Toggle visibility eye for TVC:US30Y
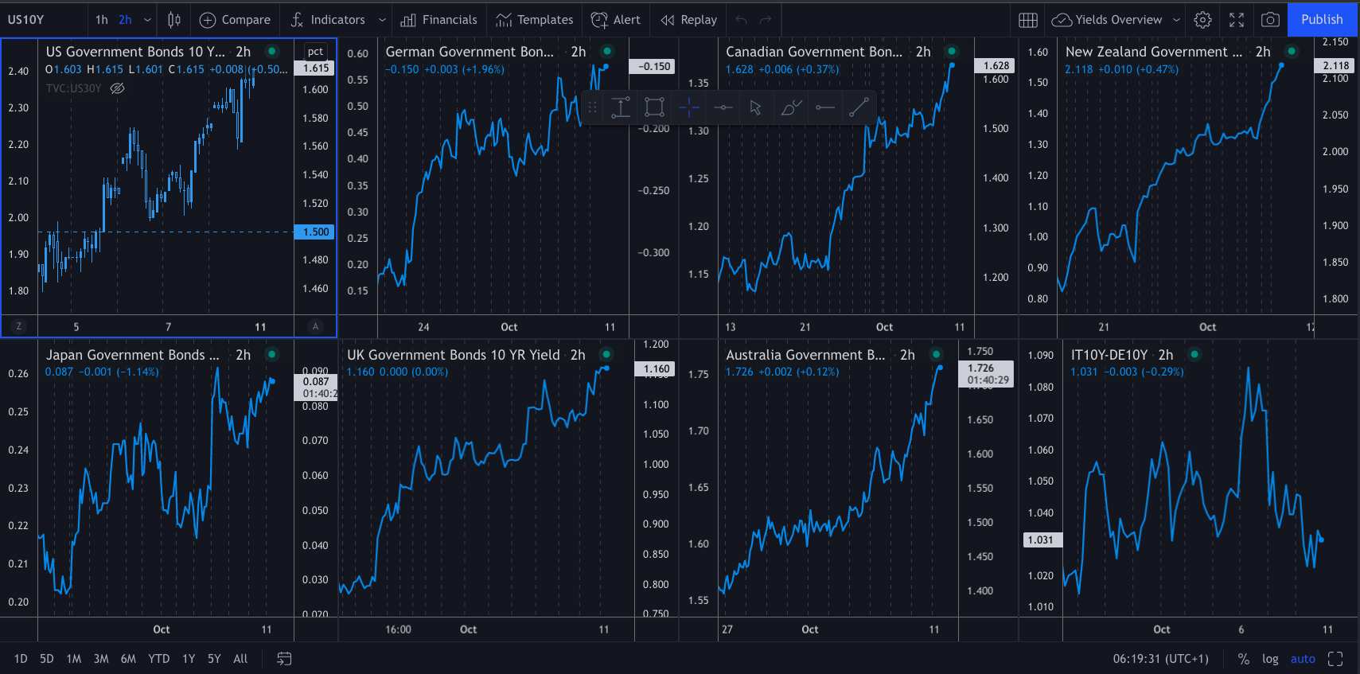 (x=117, y=88)
